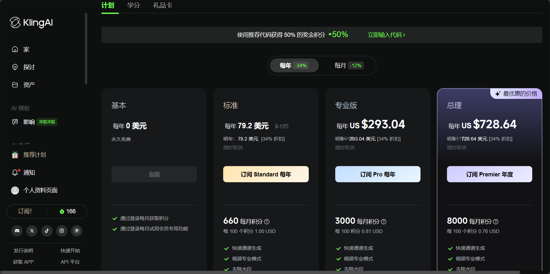
Task: Select the 每月 monthly billing option
Action: pos(349,66)
